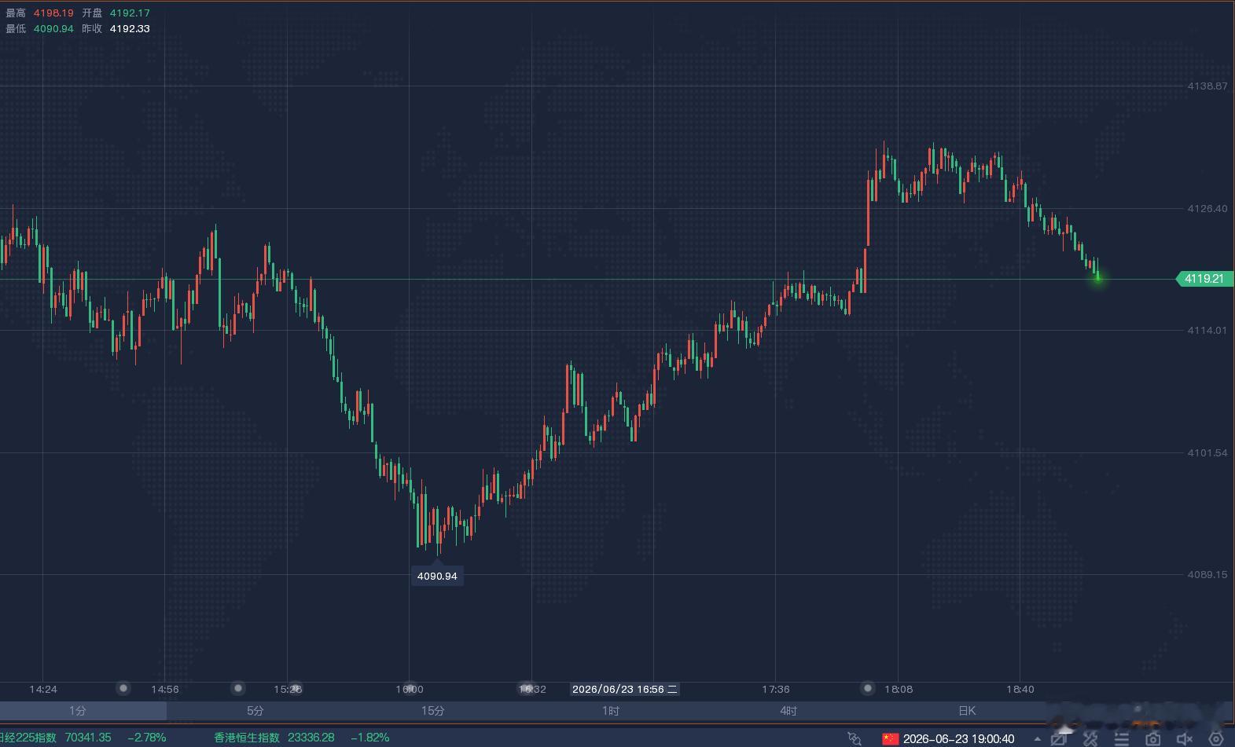Switch to the 1分 timeframe tab
This screenshot has width=1235, height=747.
78,711
